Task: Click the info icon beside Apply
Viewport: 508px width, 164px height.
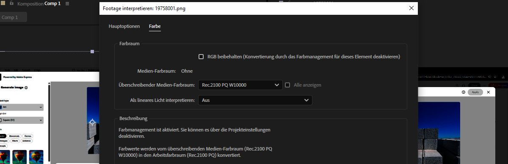Action: click(x=464, y=92)
